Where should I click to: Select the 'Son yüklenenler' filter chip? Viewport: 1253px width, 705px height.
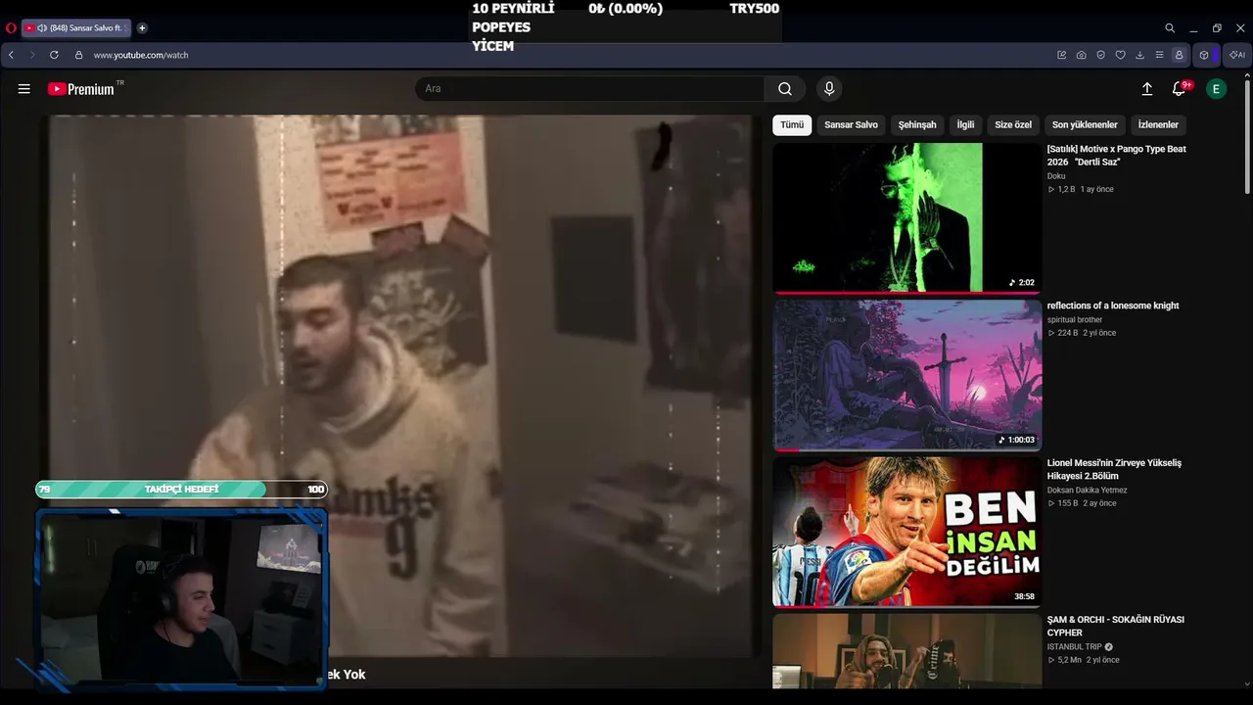(x=1085, y=125)
